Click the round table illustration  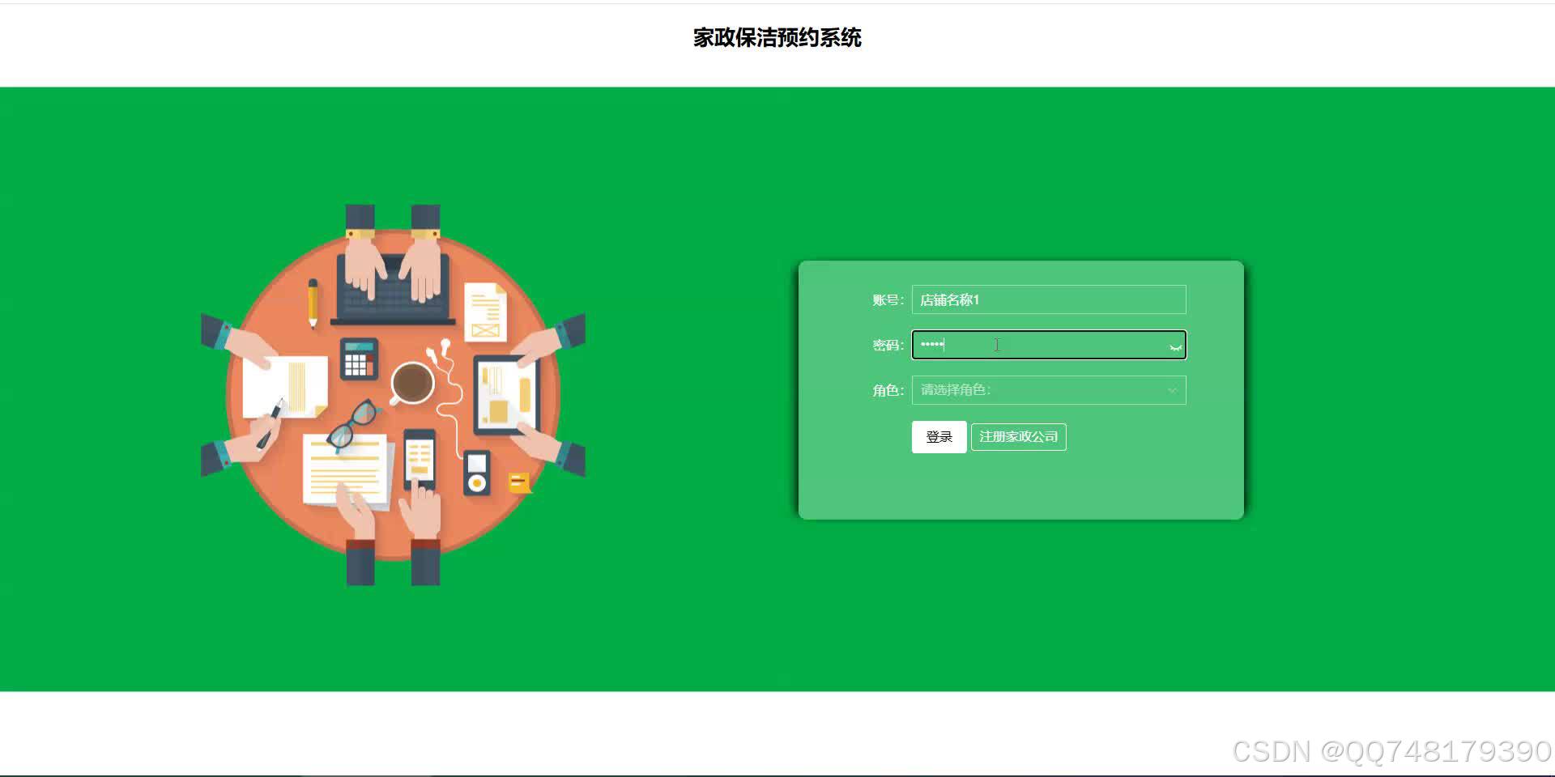pyautogui.click(x=393, y=394)
